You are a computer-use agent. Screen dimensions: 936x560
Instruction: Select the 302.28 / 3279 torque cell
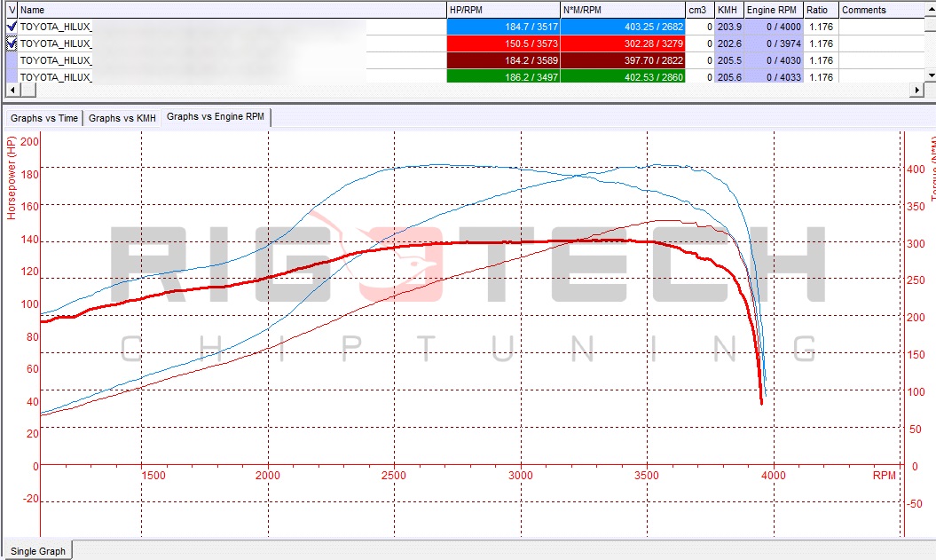tap(623, 43)
